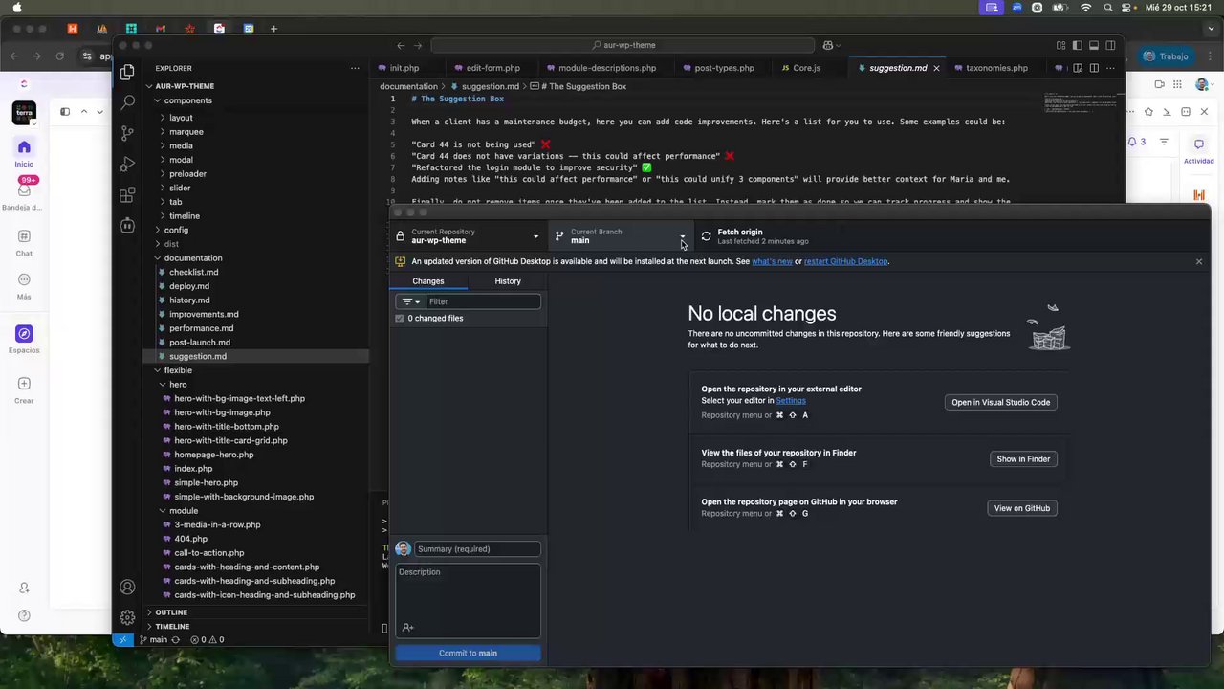Click the add co-authors icon

[x=408, y=627]
